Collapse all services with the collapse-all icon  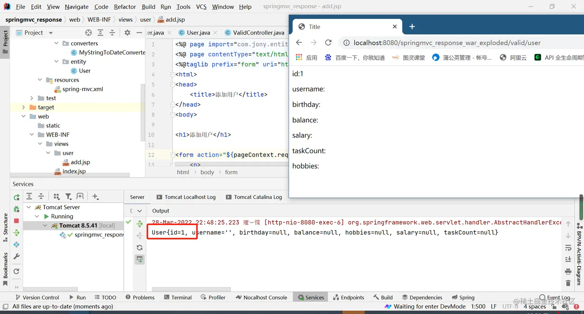tap(41, 196)
